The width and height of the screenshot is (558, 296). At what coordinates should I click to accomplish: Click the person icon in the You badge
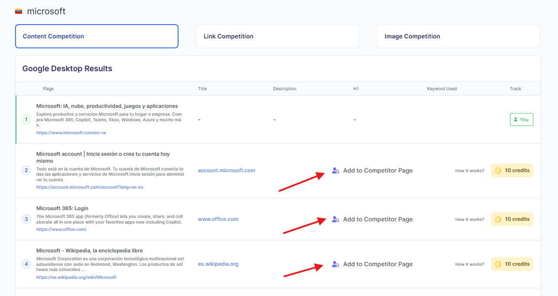point(516,120)
